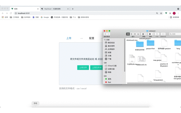Open the Google bookmark

(45, 17)
